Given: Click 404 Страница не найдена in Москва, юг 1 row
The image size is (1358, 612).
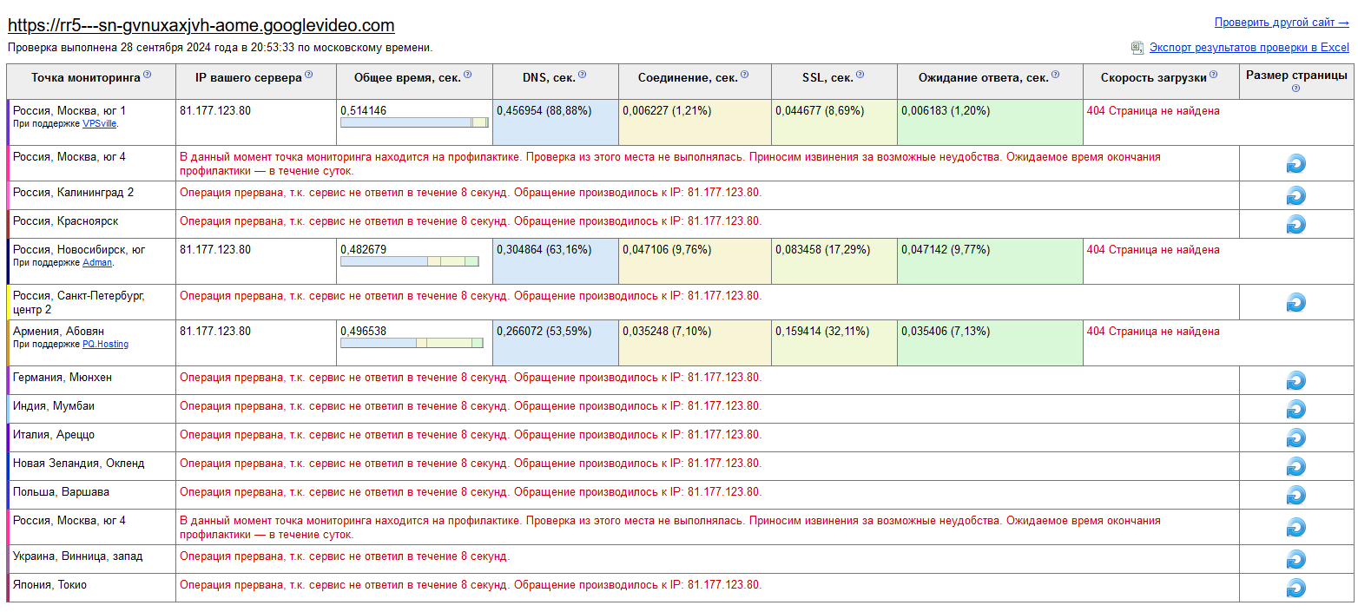Looking at the screenshot, I should click(x=1153, y=111).
